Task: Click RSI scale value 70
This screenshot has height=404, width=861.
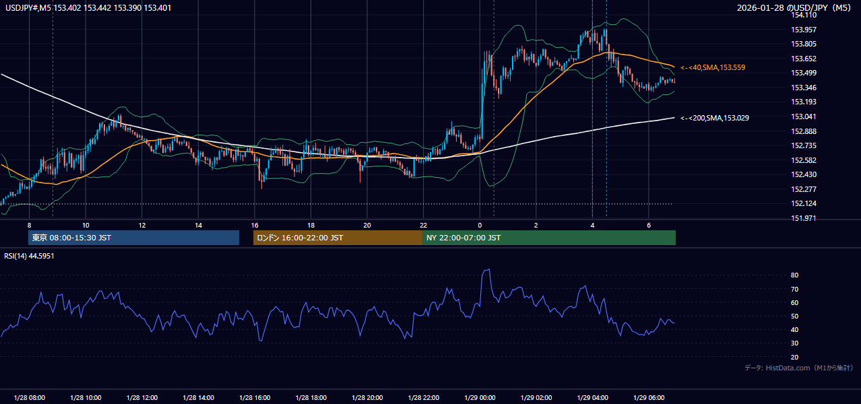Action: [x=794, y=289]
